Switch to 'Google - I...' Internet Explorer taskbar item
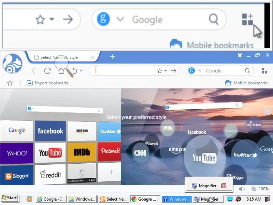273x205 pixels. pyautogui.click(x=51, y=199)
